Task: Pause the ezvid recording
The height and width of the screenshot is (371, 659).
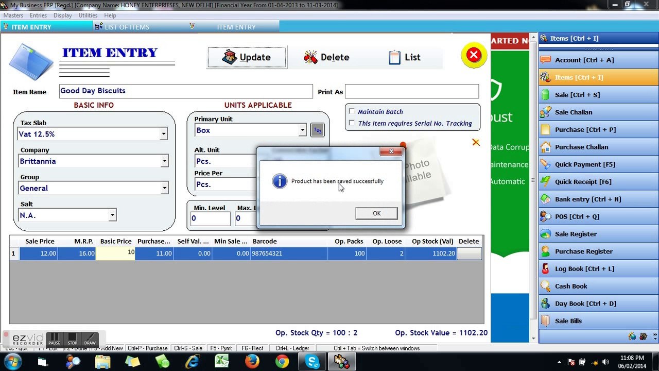Action: pyautogui.click(x=55, y=339)
